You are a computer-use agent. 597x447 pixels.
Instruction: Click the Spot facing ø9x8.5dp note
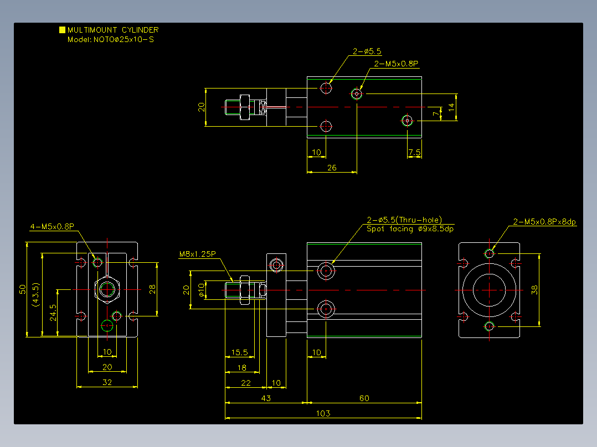(x=410, y=229)
